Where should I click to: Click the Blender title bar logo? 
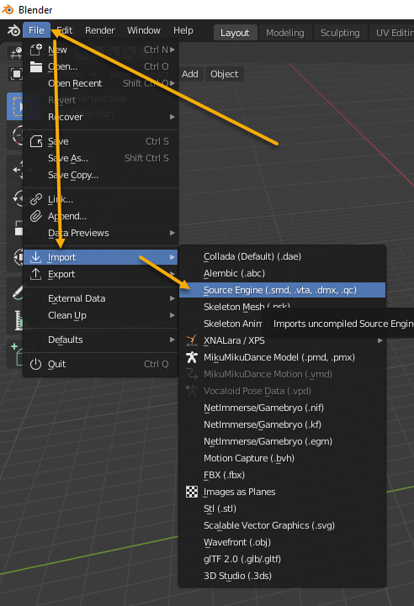(x=8, y=9)
